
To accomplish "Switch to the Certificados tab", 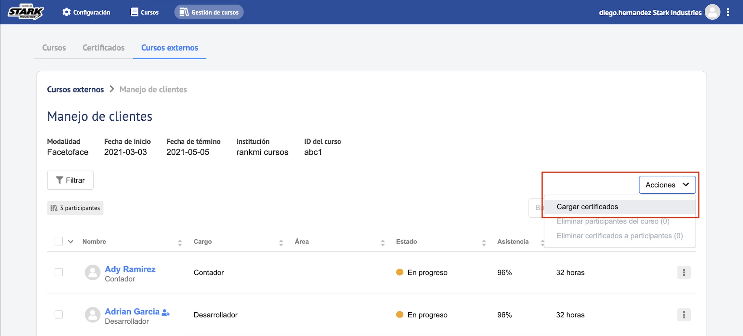I will [103, 48].
